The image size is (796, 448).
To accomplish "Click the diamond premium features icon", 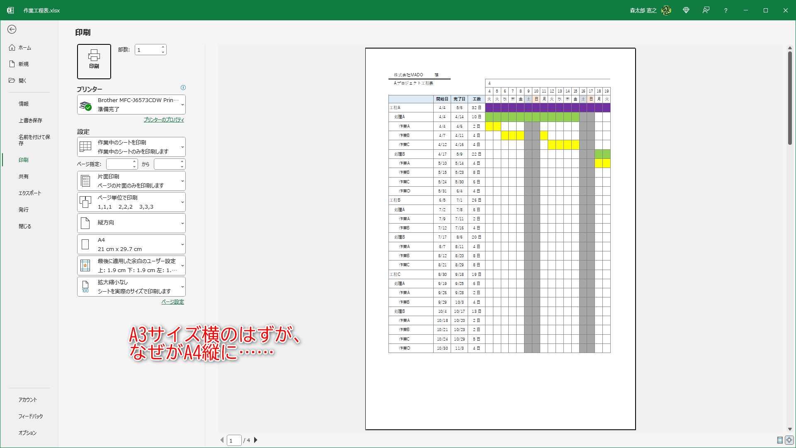I will [x=686, y=10].
